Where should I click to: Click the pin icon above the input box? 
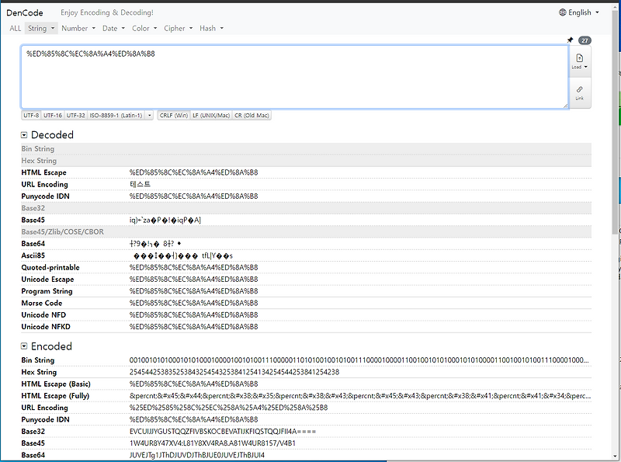(x=571, y=40)
